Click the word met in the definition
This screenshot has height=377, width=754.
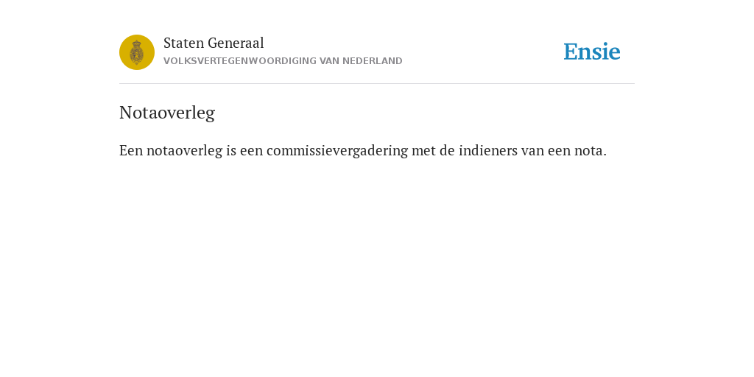pos(423,150)
